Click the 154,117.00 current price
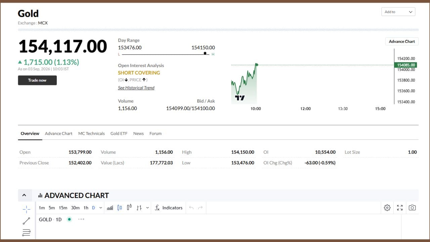Screen dimensions: 430x242 pyautogui.click(x=62, y=46)
